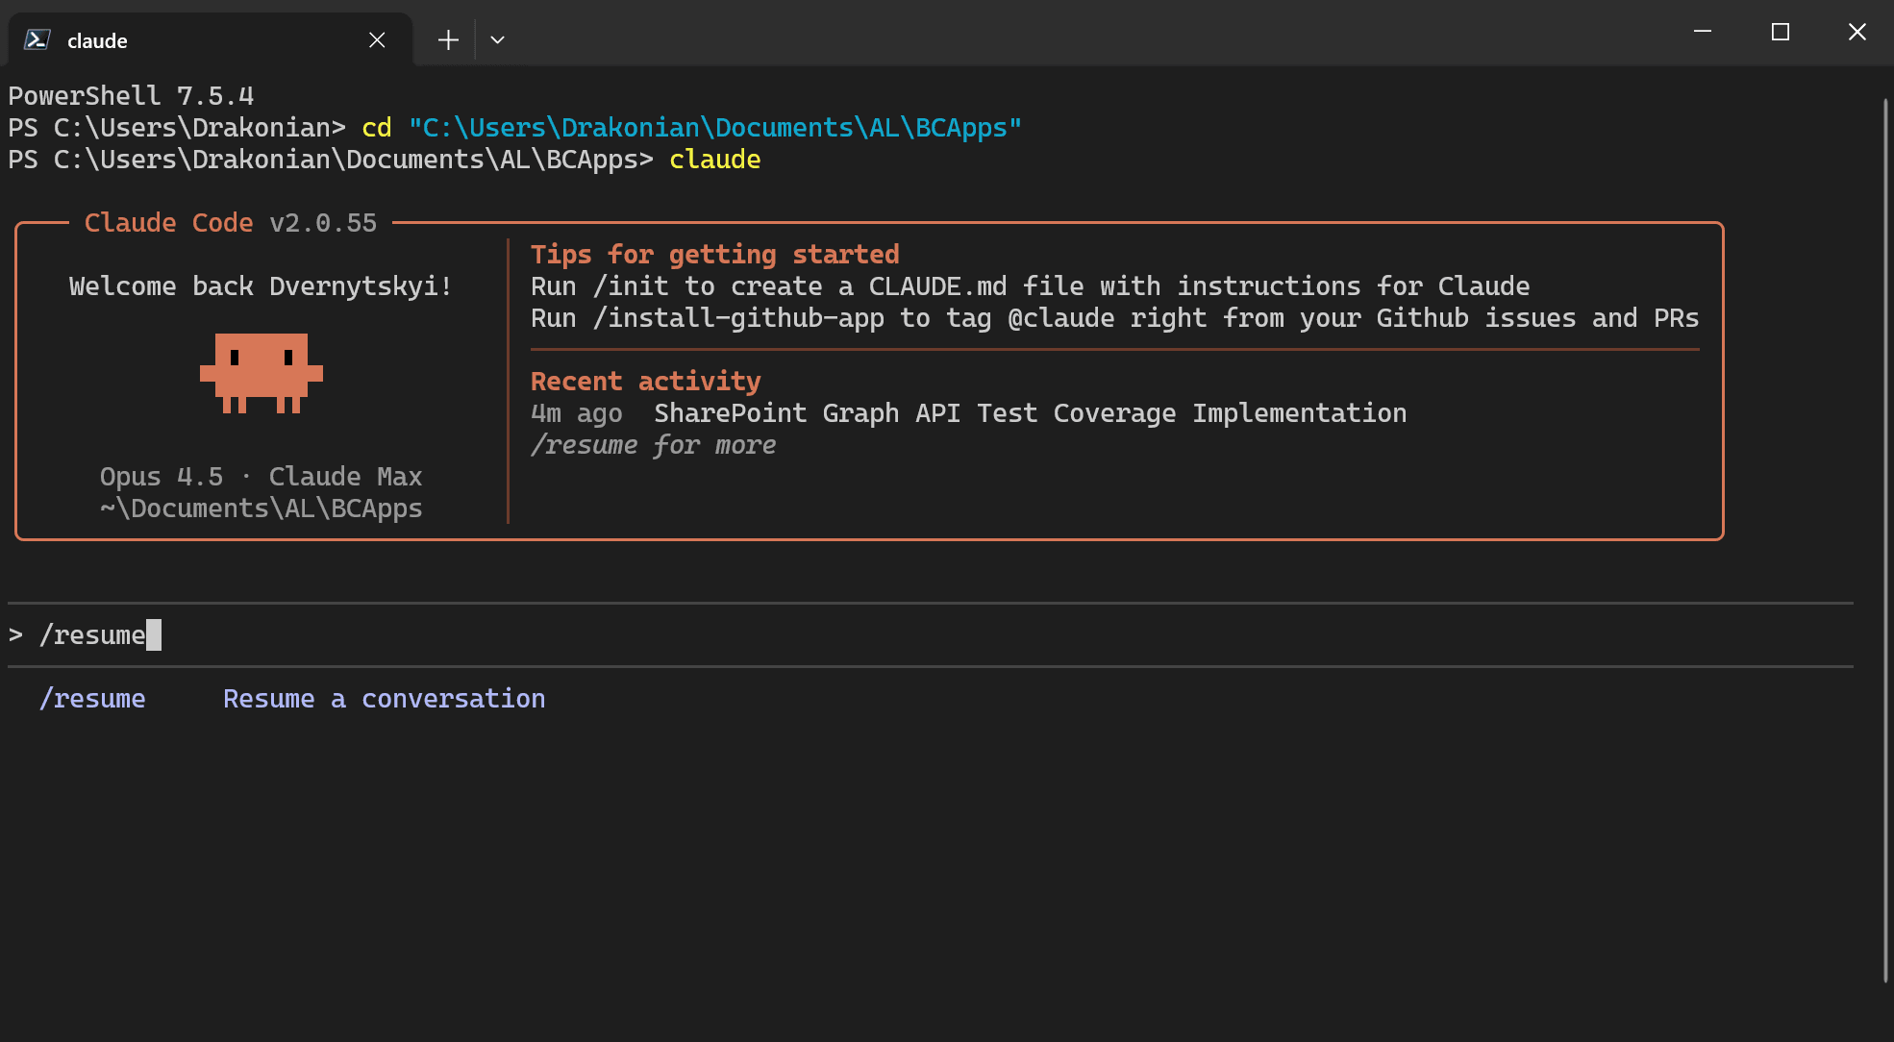This screenshot has height=1042, width=1894.
Task: Select the /resume autocomplete suggestion
Action: (x=92, y=699)
